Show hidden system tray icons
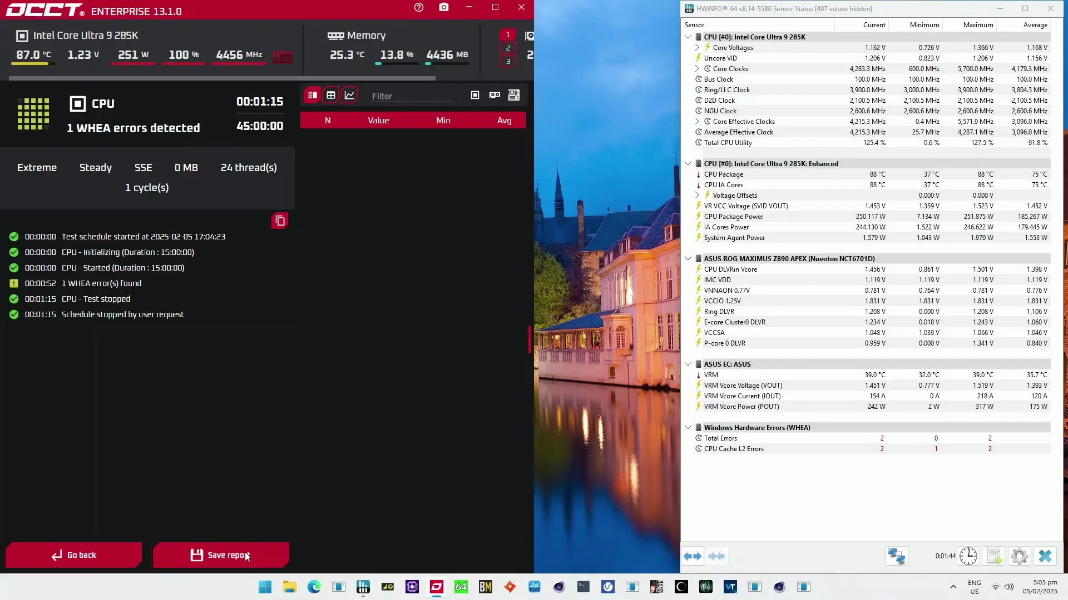The height and width of the screenshot is (600, 1068). (x=953, y=587)
